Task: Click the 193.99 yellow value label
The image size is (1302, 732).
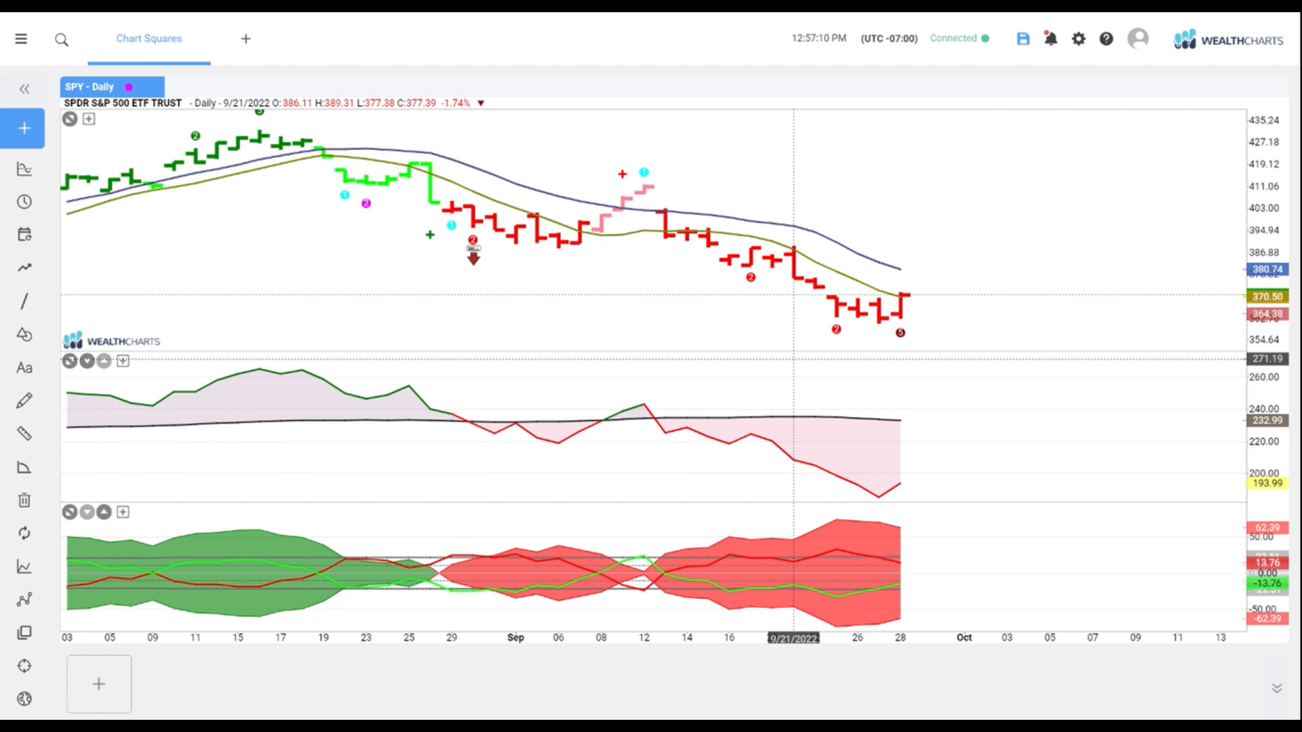Action: point(1267,483)
